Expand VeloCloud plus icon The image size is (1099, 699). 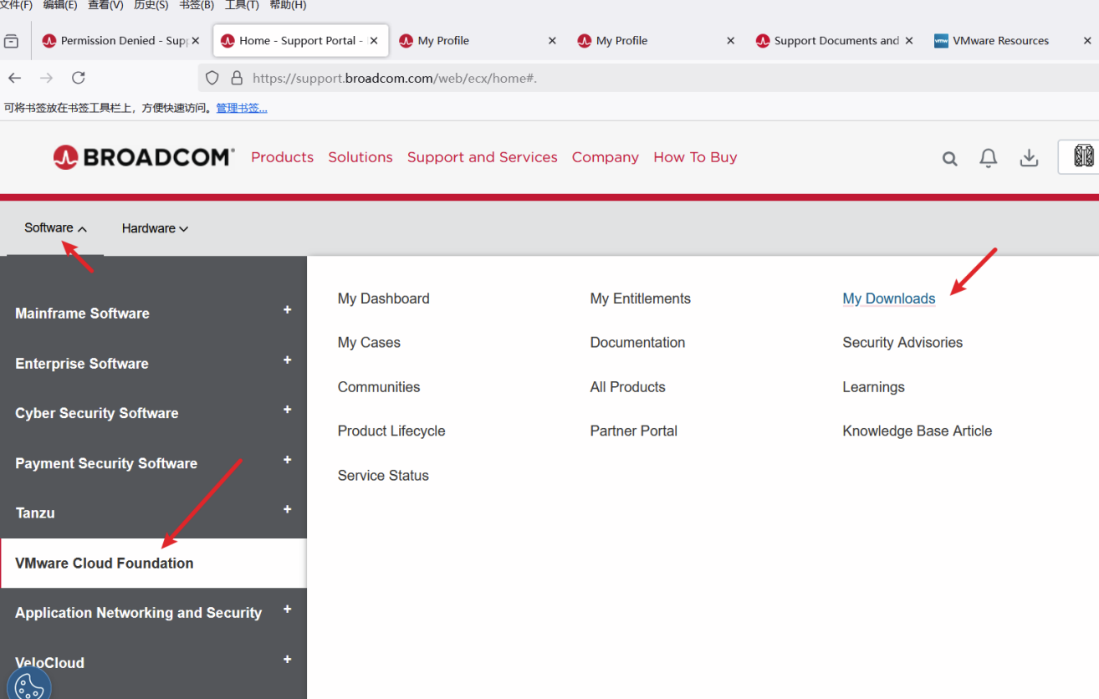point(287,660)
